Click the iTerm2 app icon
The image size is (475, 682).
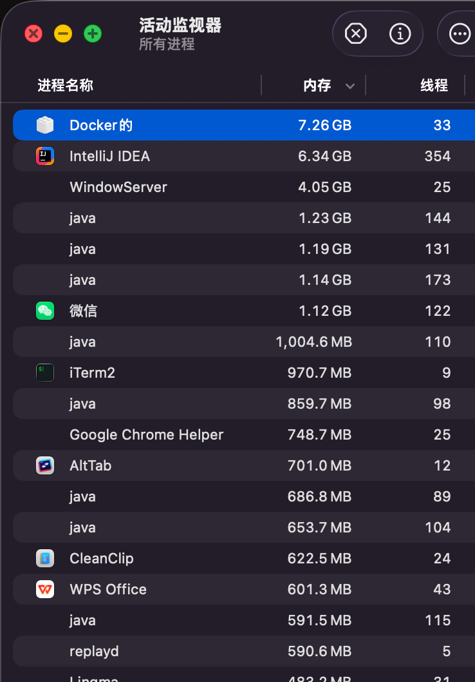(45, 373)
